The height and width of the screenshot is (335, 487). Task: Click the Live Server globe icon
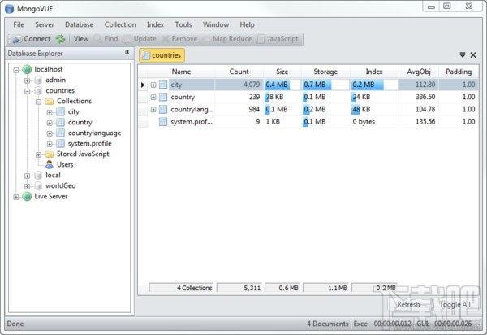[27, 196]
